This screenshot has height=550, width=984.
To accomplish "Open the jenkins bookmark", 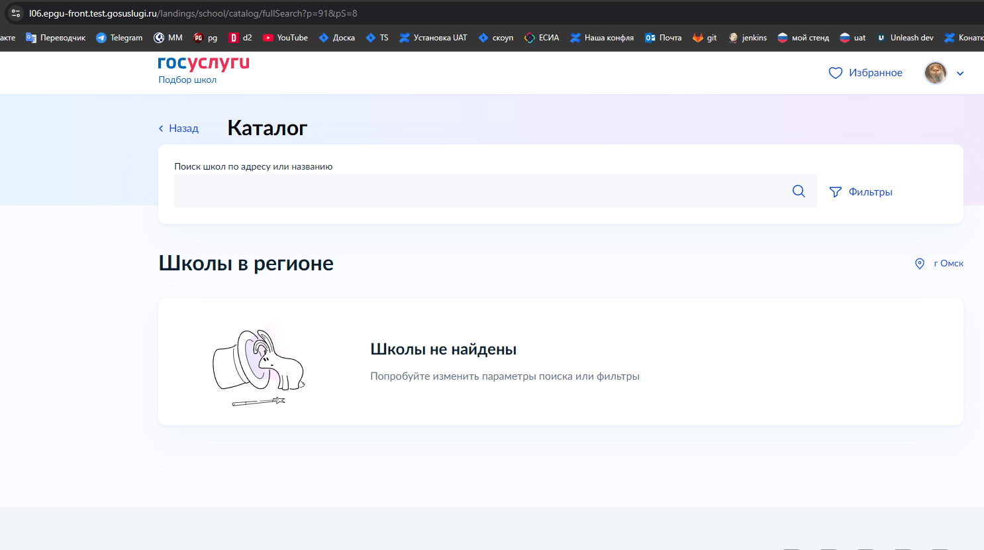I will [x=747, y=38].
